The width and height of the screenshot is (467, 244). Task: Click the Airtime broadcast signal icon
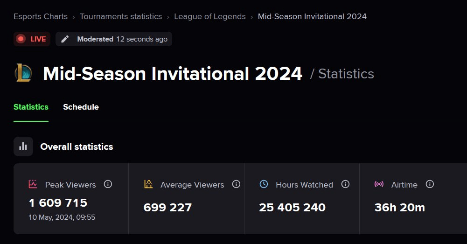(379, 184)
